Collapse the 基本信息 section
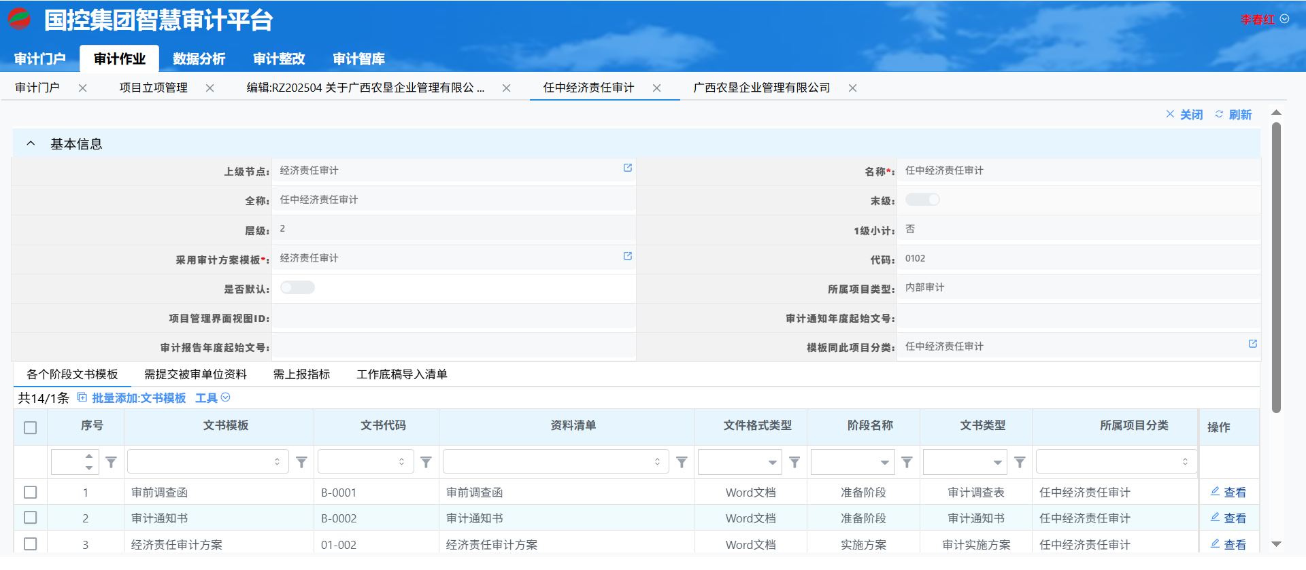The height and width of the screenshot is (570, 1306). pos(31,143)
